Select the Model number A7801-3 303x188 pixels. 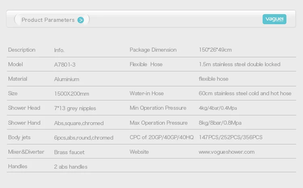pyautogui.click(x=65, y=65)
